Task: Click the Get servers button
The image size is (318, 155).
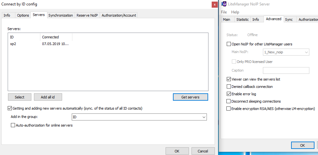Action: [x=191, y=97]
